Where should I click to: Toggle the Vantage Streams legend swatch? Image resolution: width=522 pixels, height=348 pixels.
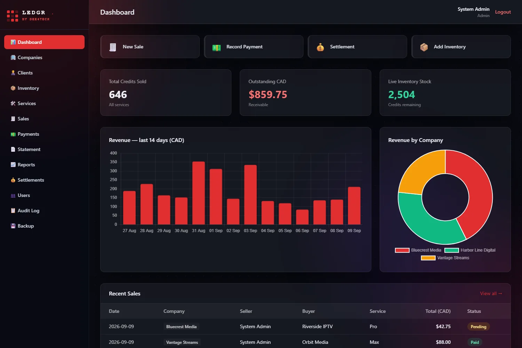[428, 258]
